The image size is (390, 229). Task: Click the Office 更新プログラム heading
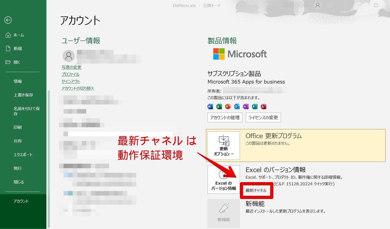point(273,136)
